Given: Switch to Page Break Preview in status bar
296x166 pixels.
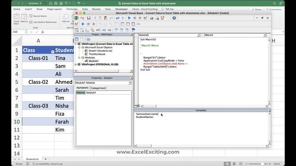Looking at the screenshot, I should point(240,164).
